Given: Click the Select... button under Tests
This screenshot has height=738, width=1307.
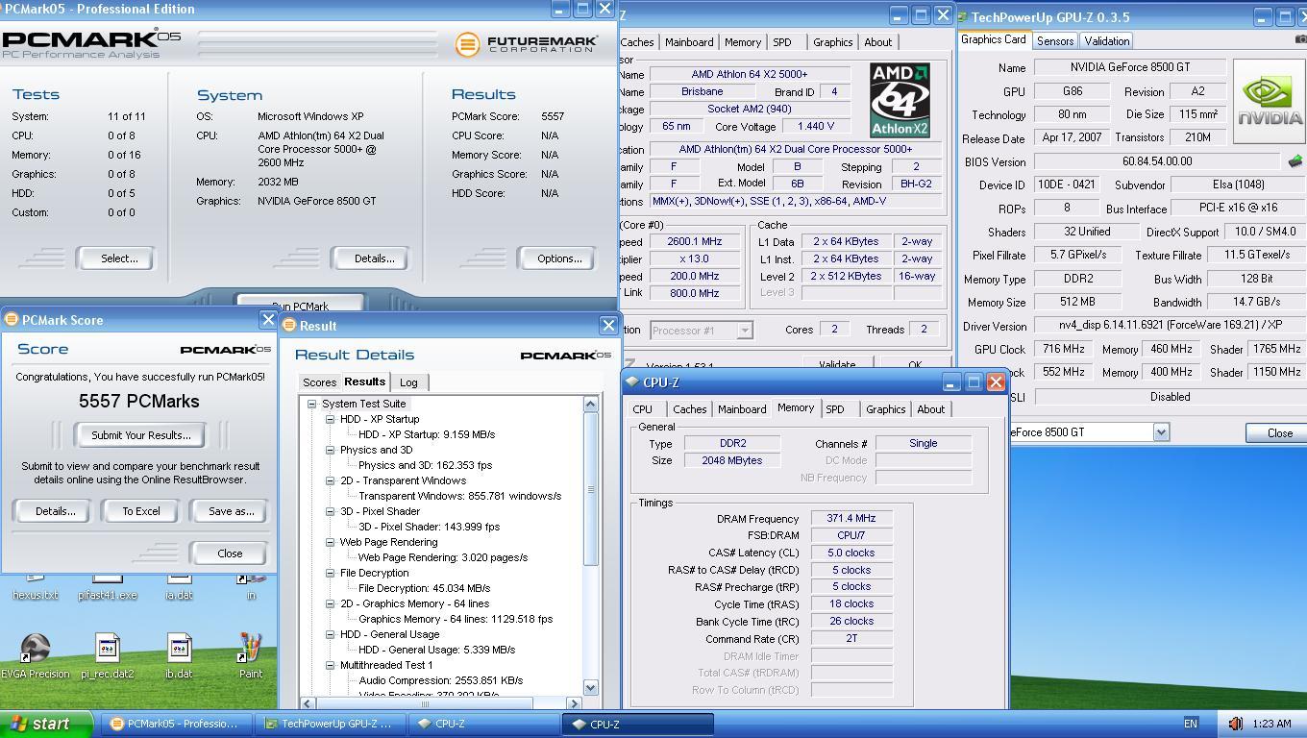Looking at the screenshot, I should click(x=119, y=258).
